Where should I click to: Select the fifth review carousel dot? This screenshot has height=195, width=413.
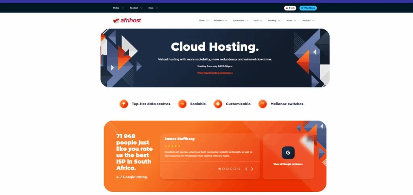coord(235,169)
